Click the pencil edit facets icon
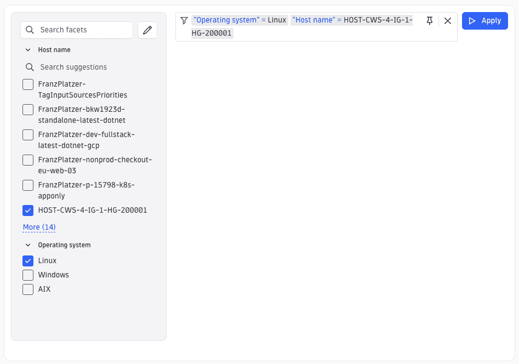The image size is (519, 364). [147, 30]
